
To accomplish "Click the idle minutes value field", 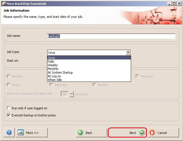I will (65, 94).
